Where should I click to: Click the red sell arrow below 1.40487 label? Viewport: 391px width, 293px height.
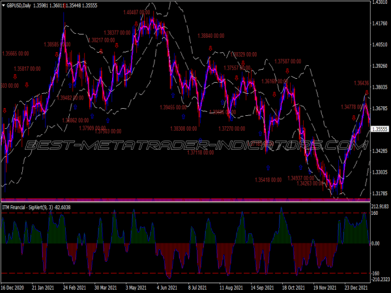[x=136, y=24]
